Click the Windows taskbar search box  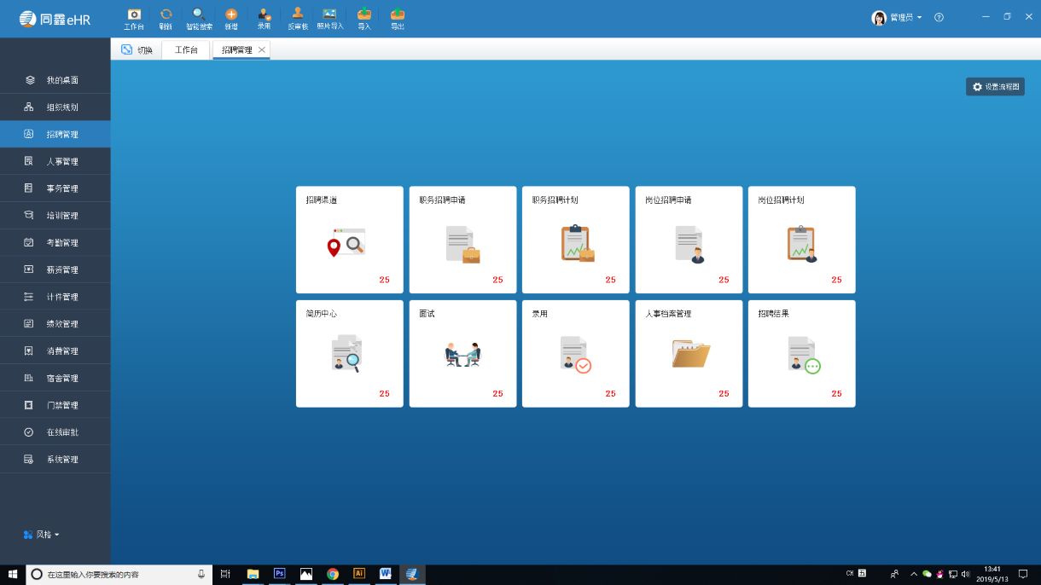[x=115, y=575]
